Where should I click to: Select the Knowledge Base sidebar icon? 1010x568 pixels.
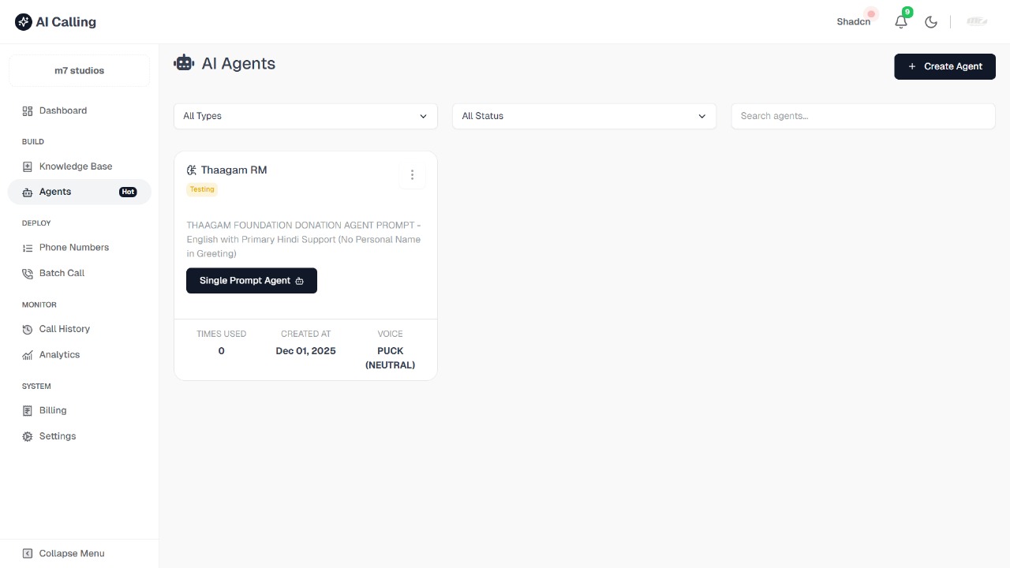coord(27,166)
